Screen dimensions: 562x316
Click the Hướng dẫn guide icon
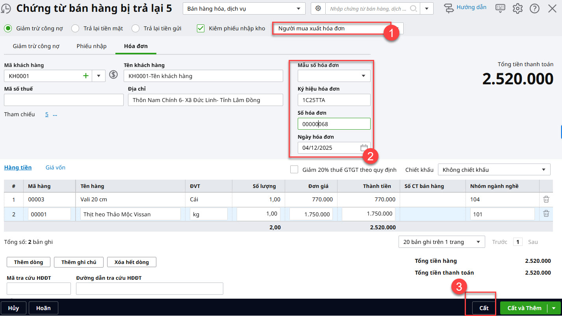click(x=449, y=8)
